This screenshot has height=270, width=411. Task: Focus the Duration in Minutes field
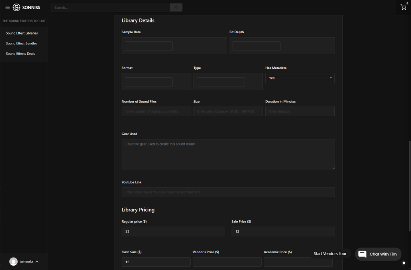300,111
